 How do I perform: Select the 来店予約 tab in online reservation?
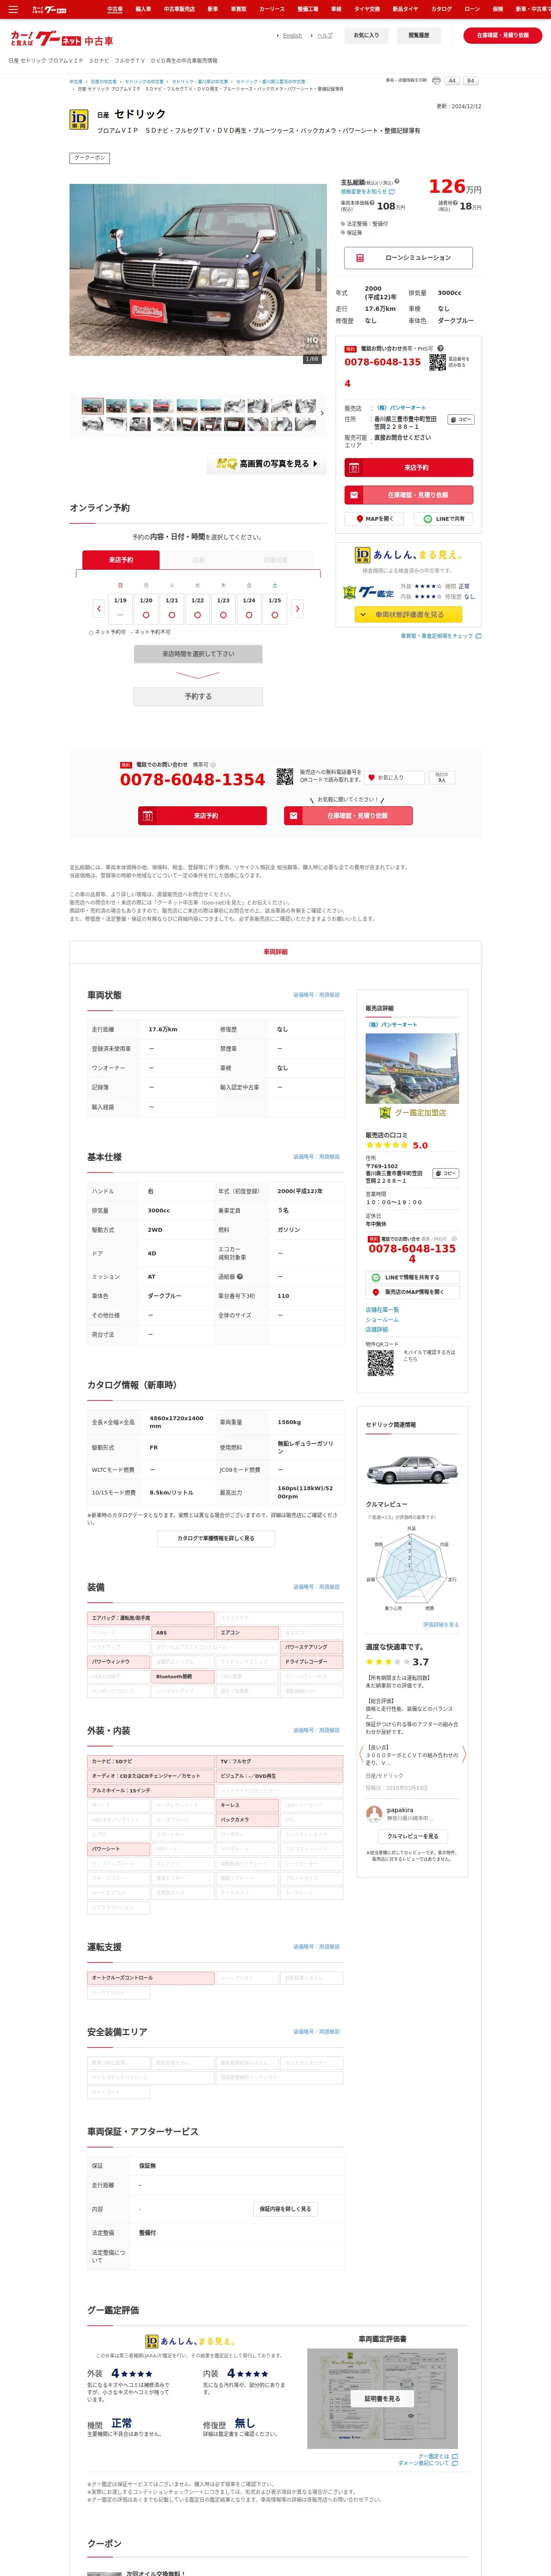pos(121,559)
